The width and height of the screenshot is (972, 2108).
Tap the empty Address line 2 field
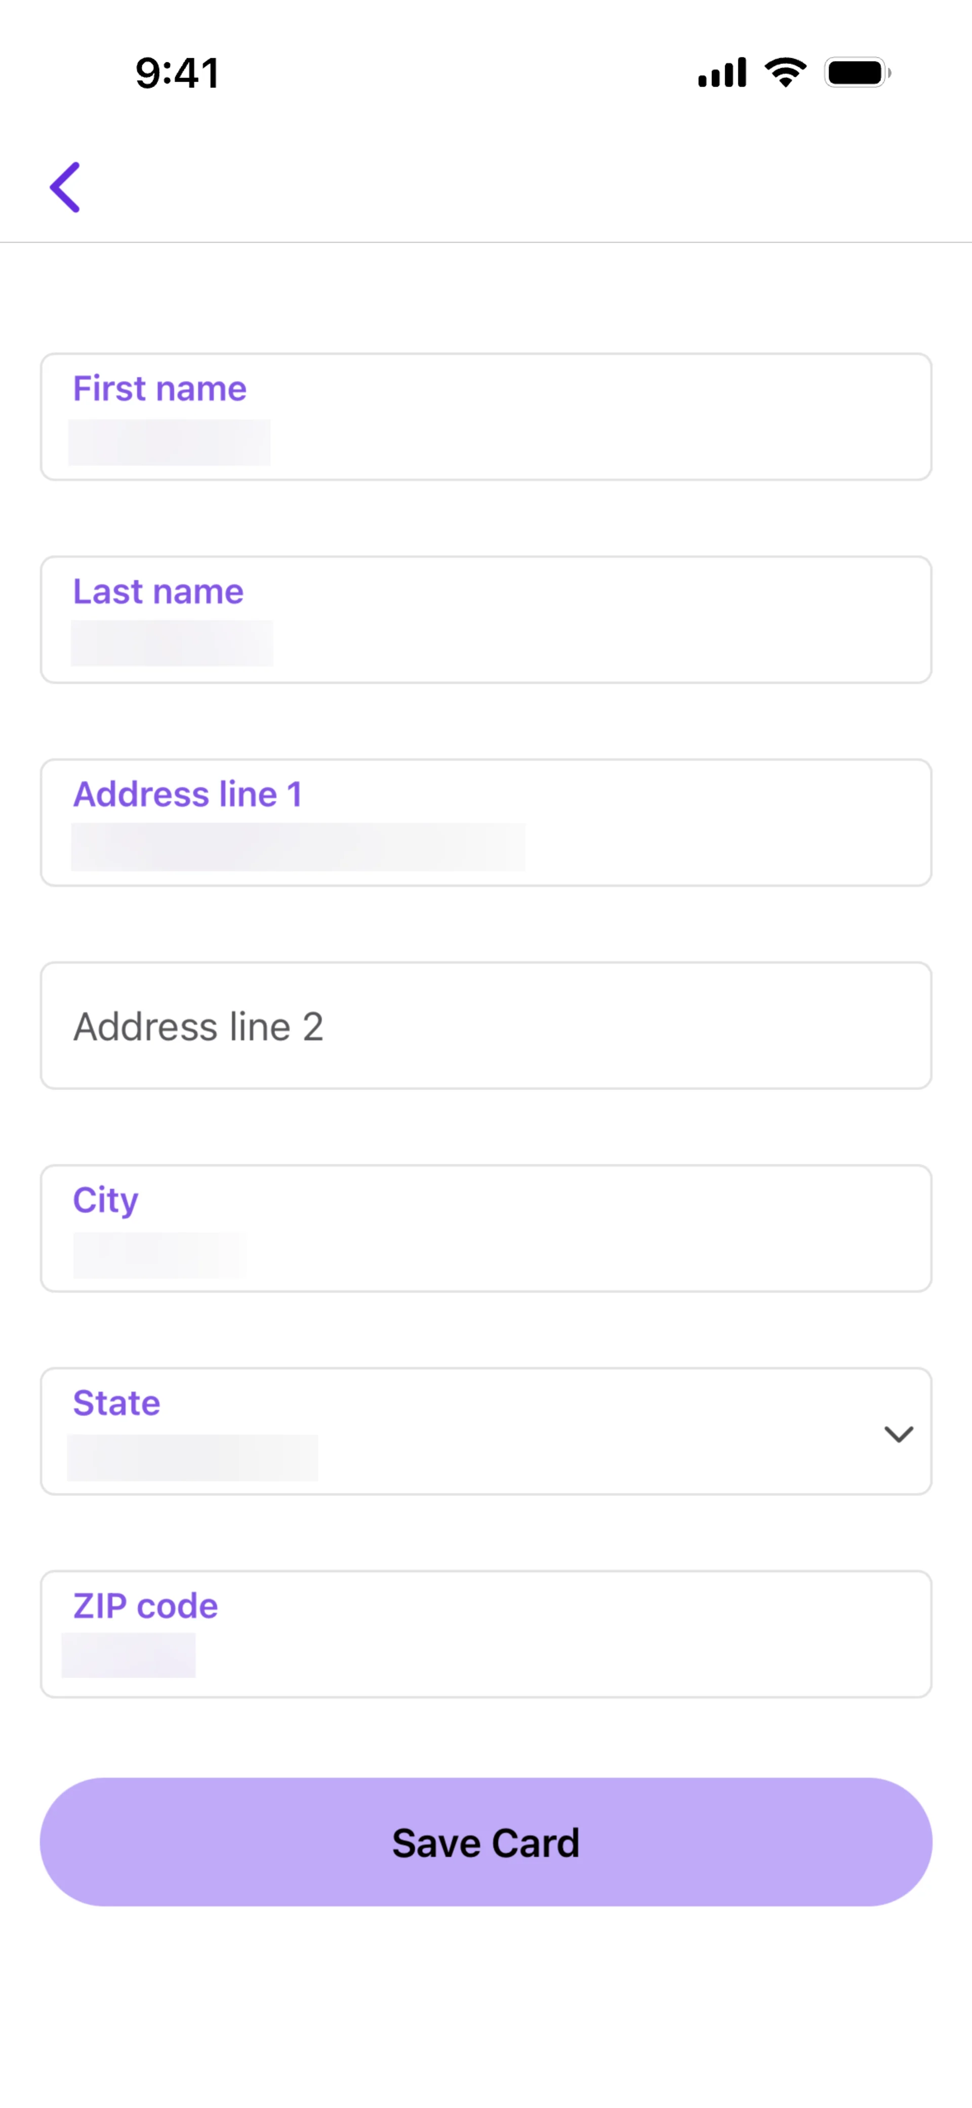[486, 1025]
